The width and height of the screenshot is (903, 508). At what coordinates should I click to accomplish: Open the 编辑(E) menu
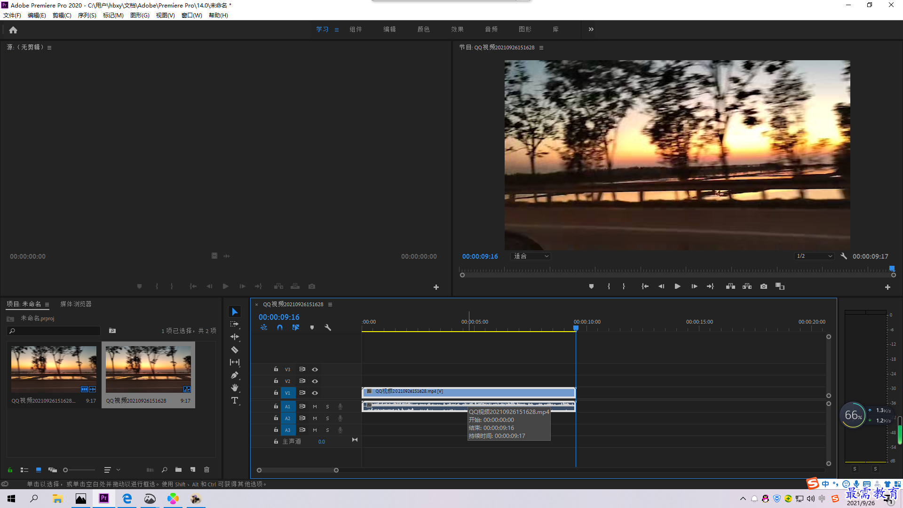click(37, 16)
